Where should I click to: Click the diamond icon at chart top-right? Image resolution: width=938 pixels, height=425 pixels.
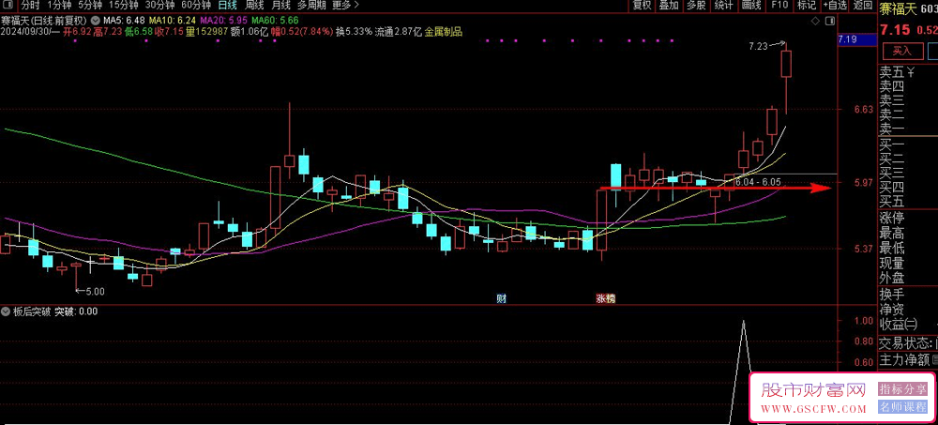pyautogui.click(x=815, y=21)
